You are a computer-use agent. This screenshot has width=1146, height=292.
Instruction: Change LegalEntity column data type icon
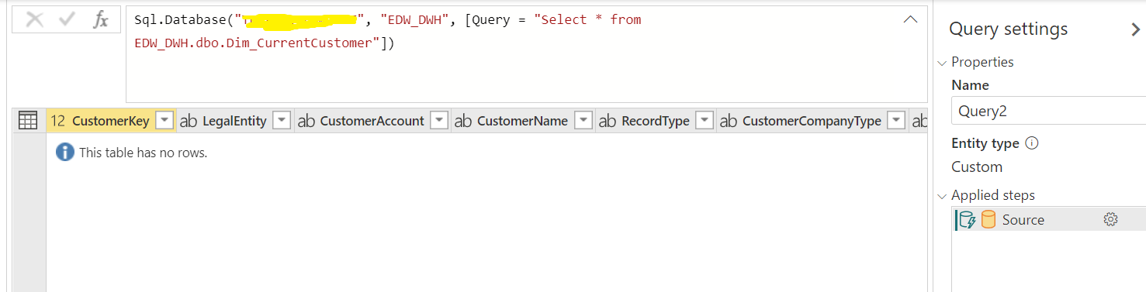click(189, 121)
